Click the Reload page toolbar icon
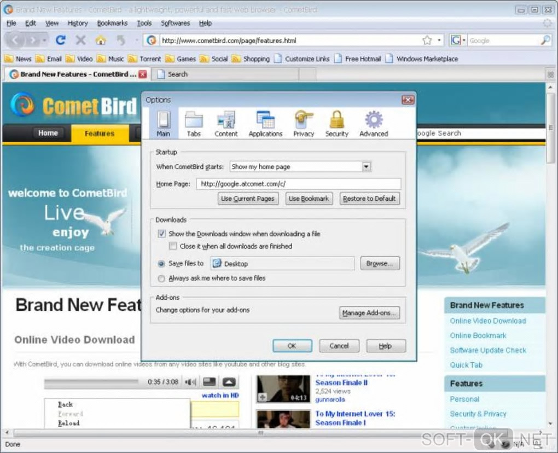 [x=61, y=40]
